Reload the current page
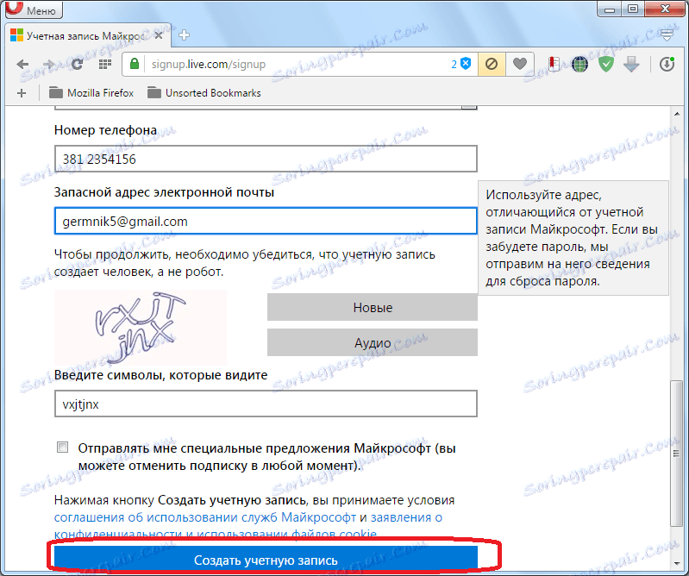The height and width of the screenshot is (576, 689). 77,64
